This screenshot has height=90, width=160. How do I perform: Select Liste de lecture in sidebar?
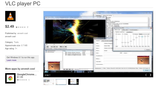point(51,51)
